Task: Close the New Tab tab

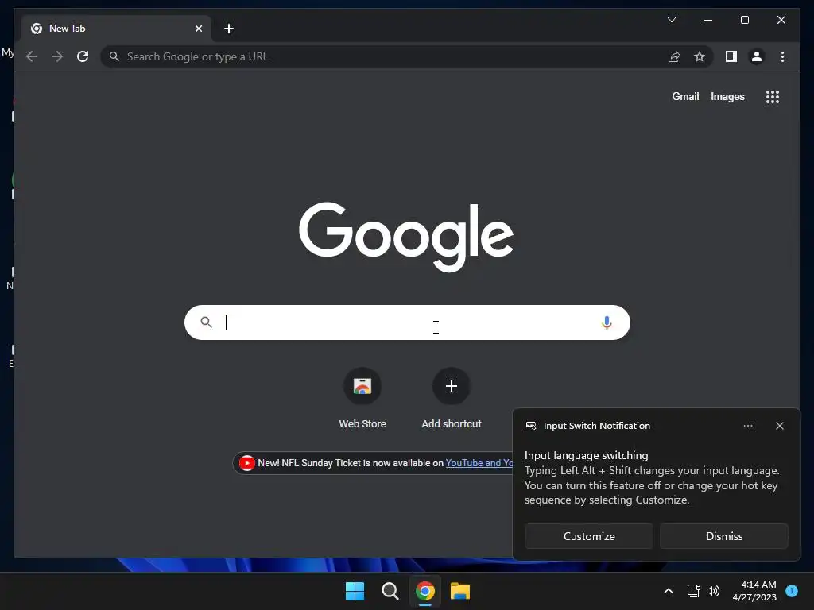Action: [x=198, y=29]
